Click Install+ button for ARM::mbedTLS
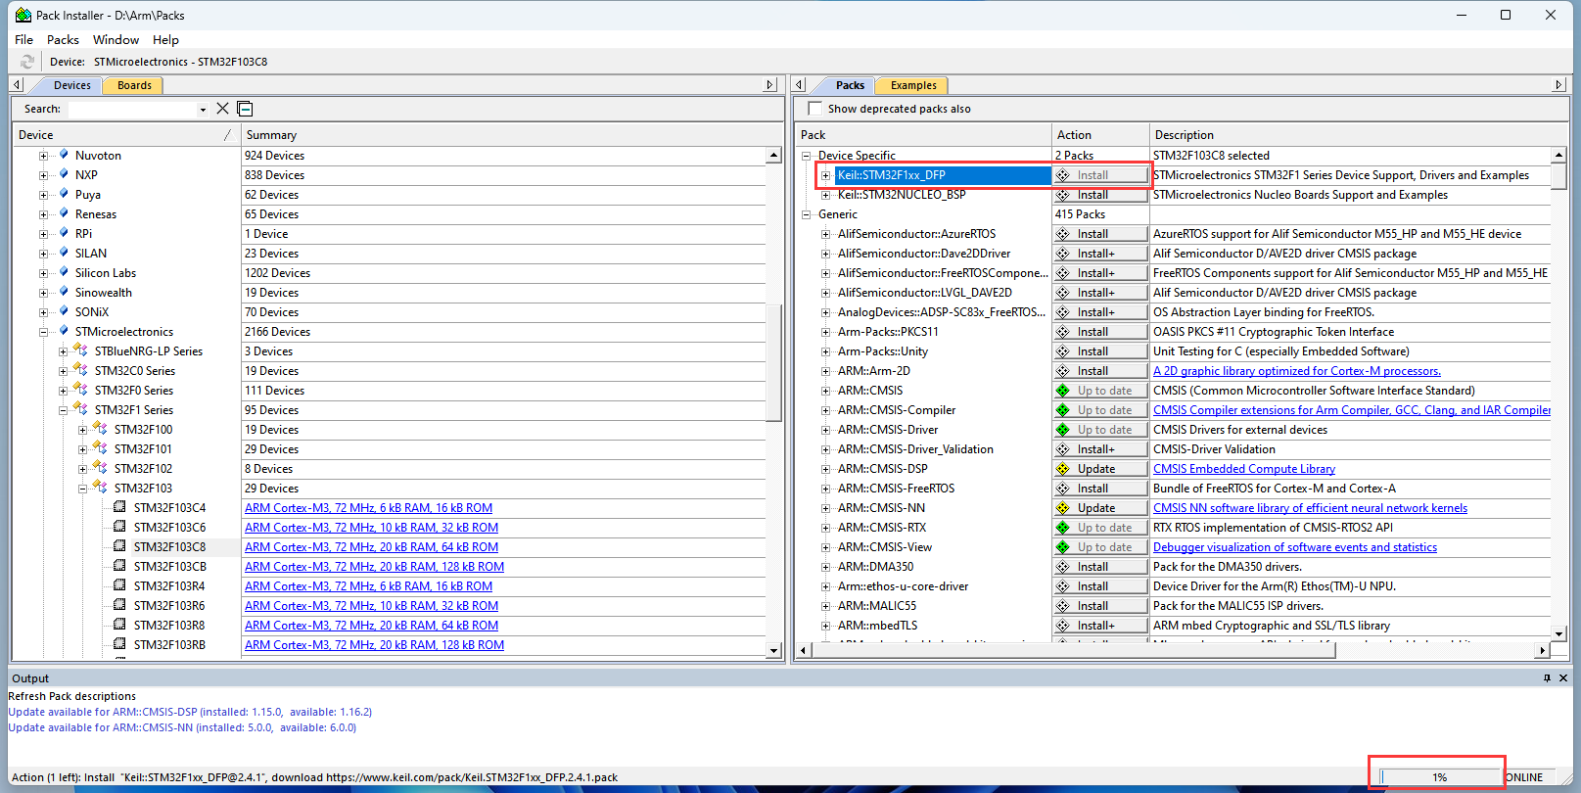 pyautogui.click(x=1100, y=626)
